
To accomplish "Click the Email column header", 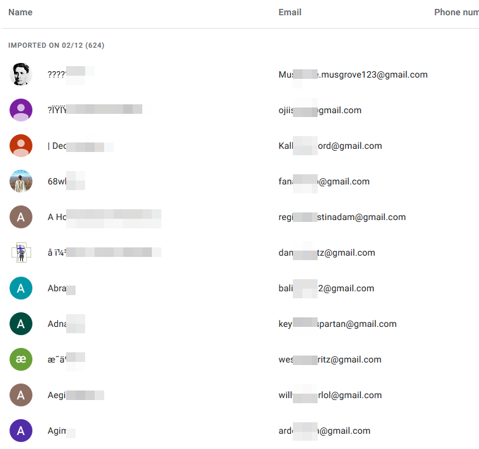I will (290, 12).
